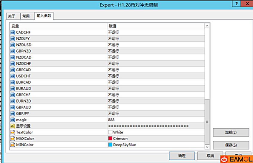Image resolution: width=253 pixels, height=163 pixels.
Task: Click the help question mark in title bar
Action: pyautogui.click(x=237, y=4)
